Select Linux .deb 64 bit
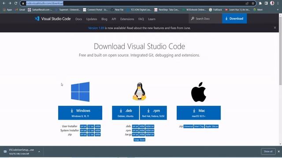Screen dimensions: 282x158 (135, 126)
